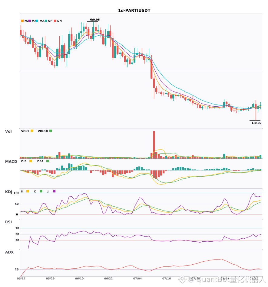The height and width of the screenshot is (287, 268).
Task: Click the green DEA legend swatch
Action: click(x=48, y=161)
